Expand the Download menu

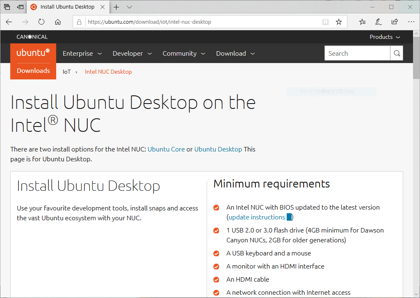click(x=235, y=54)
